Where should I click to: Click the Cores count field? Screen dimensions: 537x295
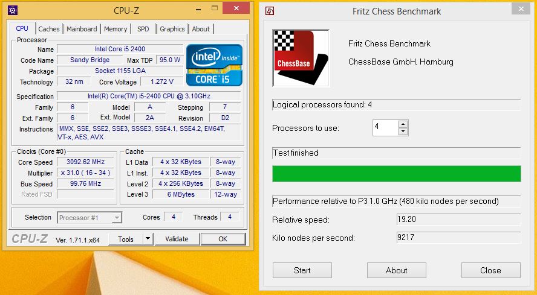click(x=174, y=217)
